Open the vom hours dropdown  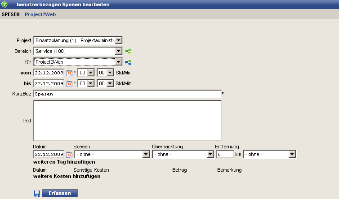pos(90,73)
